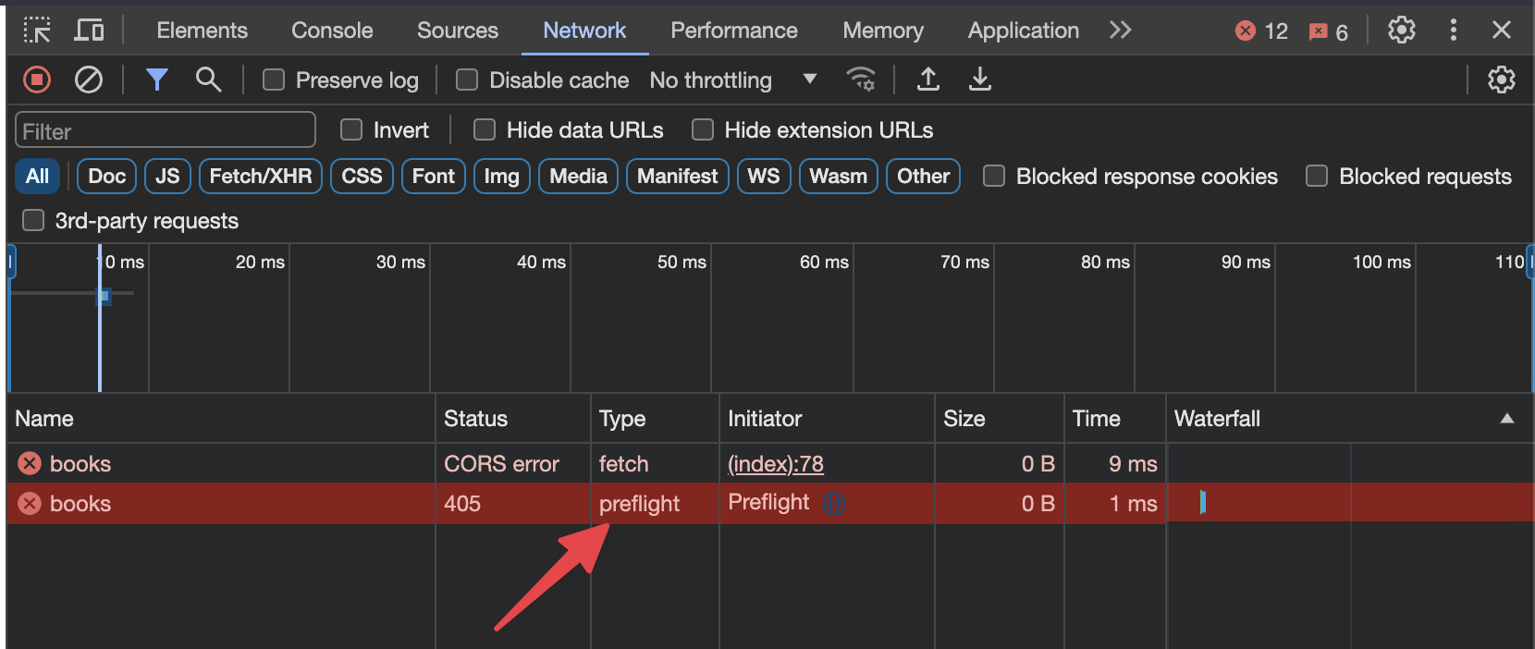This screenshot has width=1535, height=649.
Task: Open the (index):78 initiator link
Action: (x=775, y=464)
